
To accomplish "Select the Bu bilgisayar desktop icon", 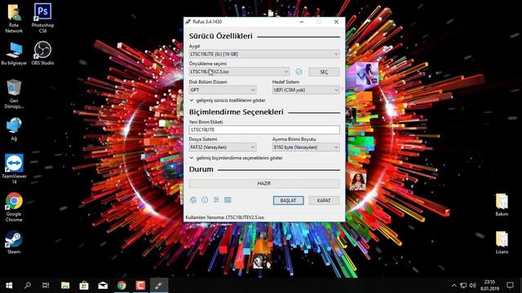I will point(14,54).
